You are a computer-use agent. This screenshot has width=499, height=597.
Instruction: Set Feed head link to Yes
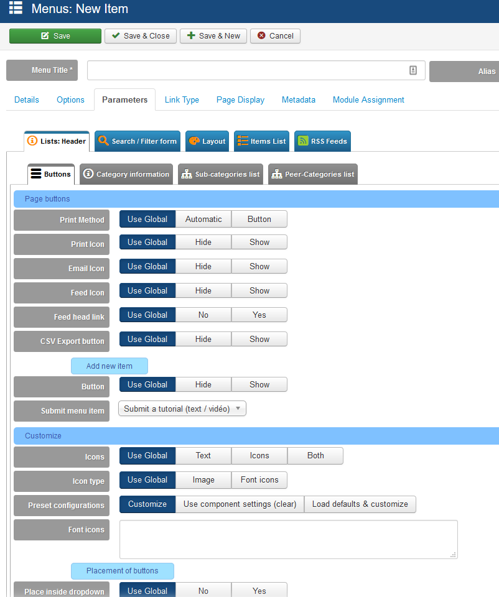click(x=259, y=315)
